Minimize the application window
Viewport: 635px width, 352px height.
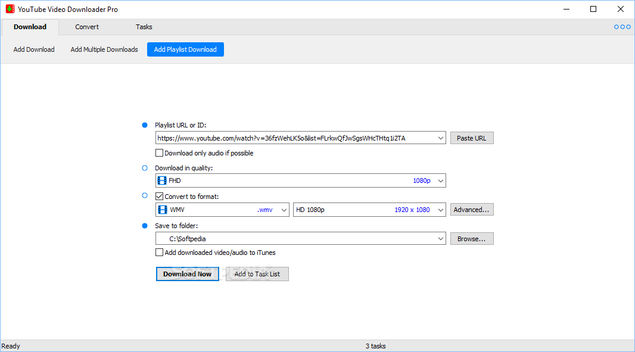[566, 9]
